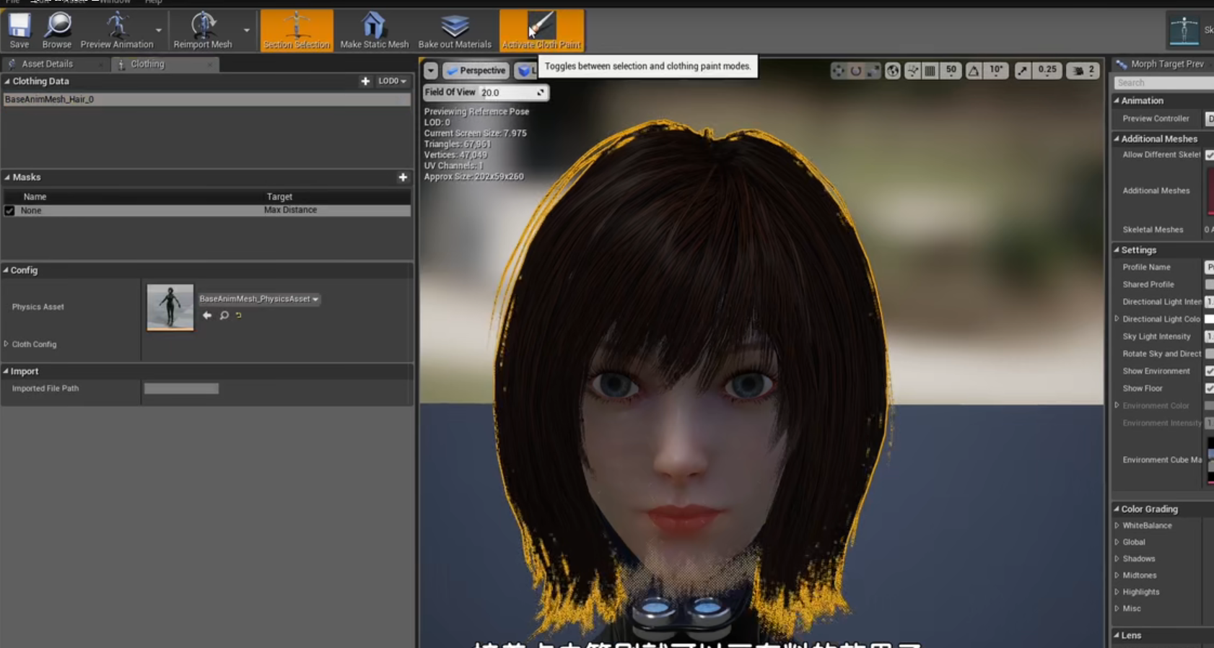Toggle the None mask checkbox

[9, 211]
